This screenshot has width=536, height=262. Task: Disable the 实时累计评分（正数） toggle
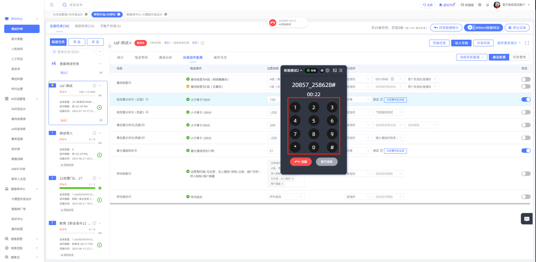click(526, 99)
